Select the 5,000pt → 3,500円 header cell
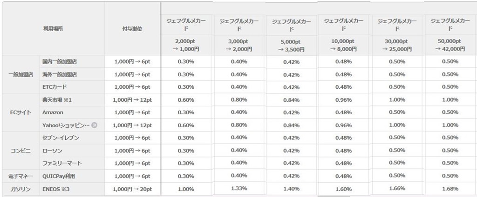477x197 pixels. pyautogui.click(x=291, y=46)
